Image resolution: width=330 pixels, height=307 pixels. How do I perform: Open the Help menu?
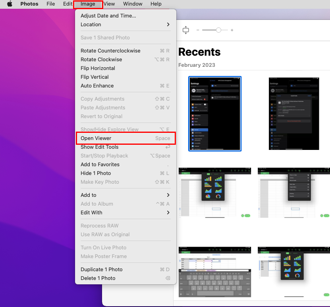tap(156, 4)
